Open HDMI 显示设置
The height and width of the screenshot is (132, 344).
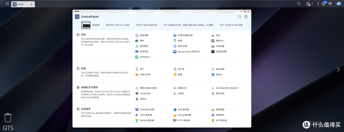pyautogui.click(x=145, y=109)
